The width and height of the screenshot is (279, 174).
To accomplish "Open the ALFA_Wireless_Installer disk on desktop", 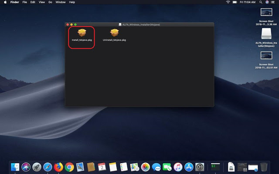I will pyautogui.click(x=266, y=34).
